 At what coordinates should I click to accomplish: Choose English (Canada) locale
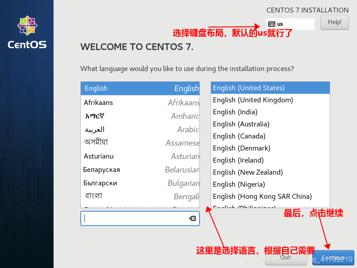(270, 136)
